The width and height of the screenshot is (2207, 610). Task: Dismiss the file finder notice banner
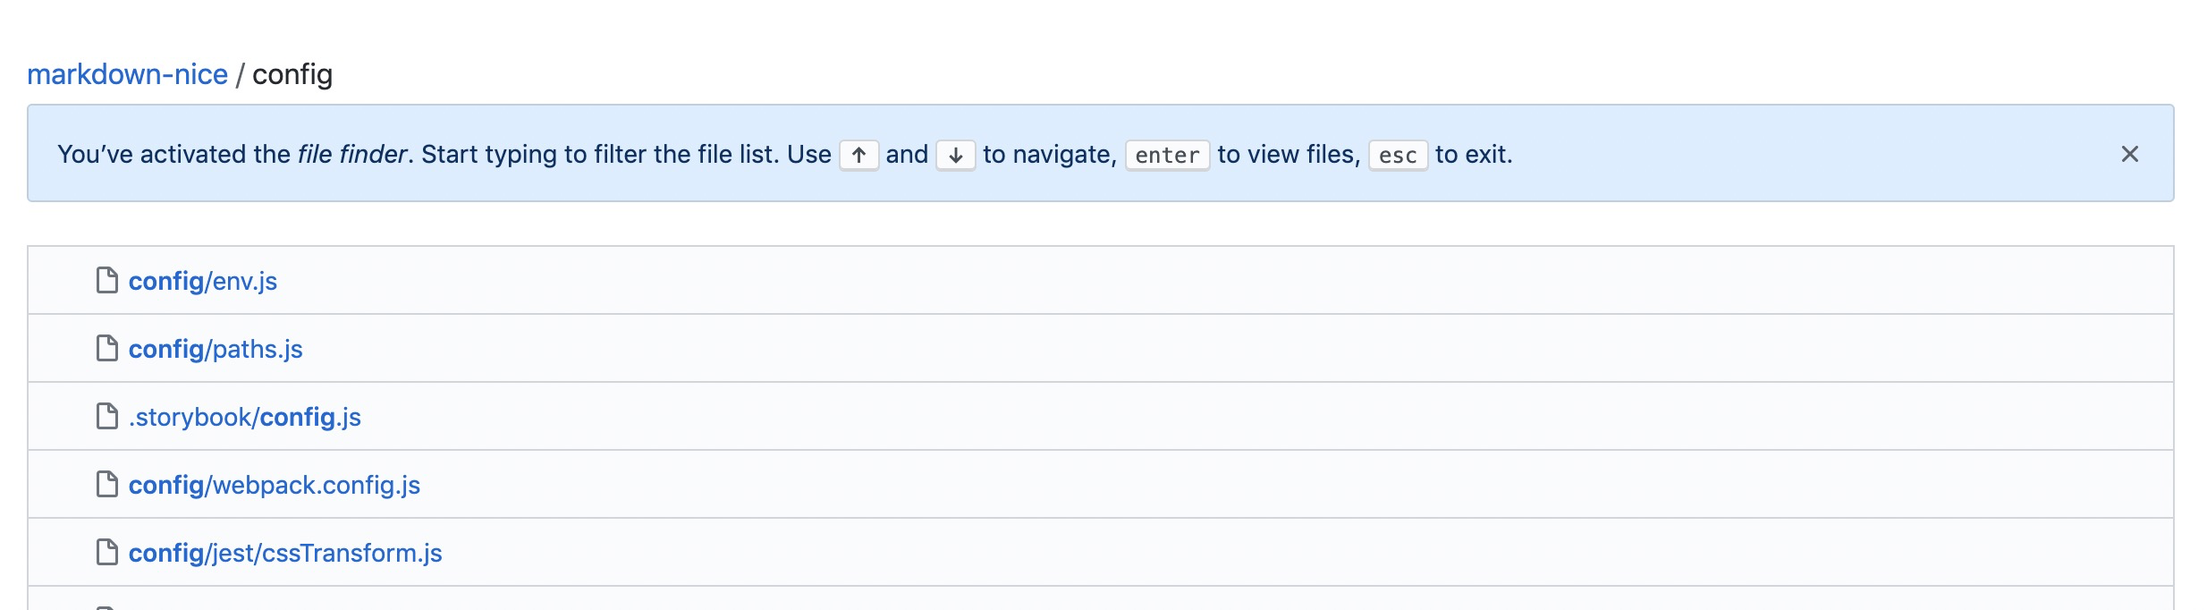pyautogui.click(x=2130, y=154)
